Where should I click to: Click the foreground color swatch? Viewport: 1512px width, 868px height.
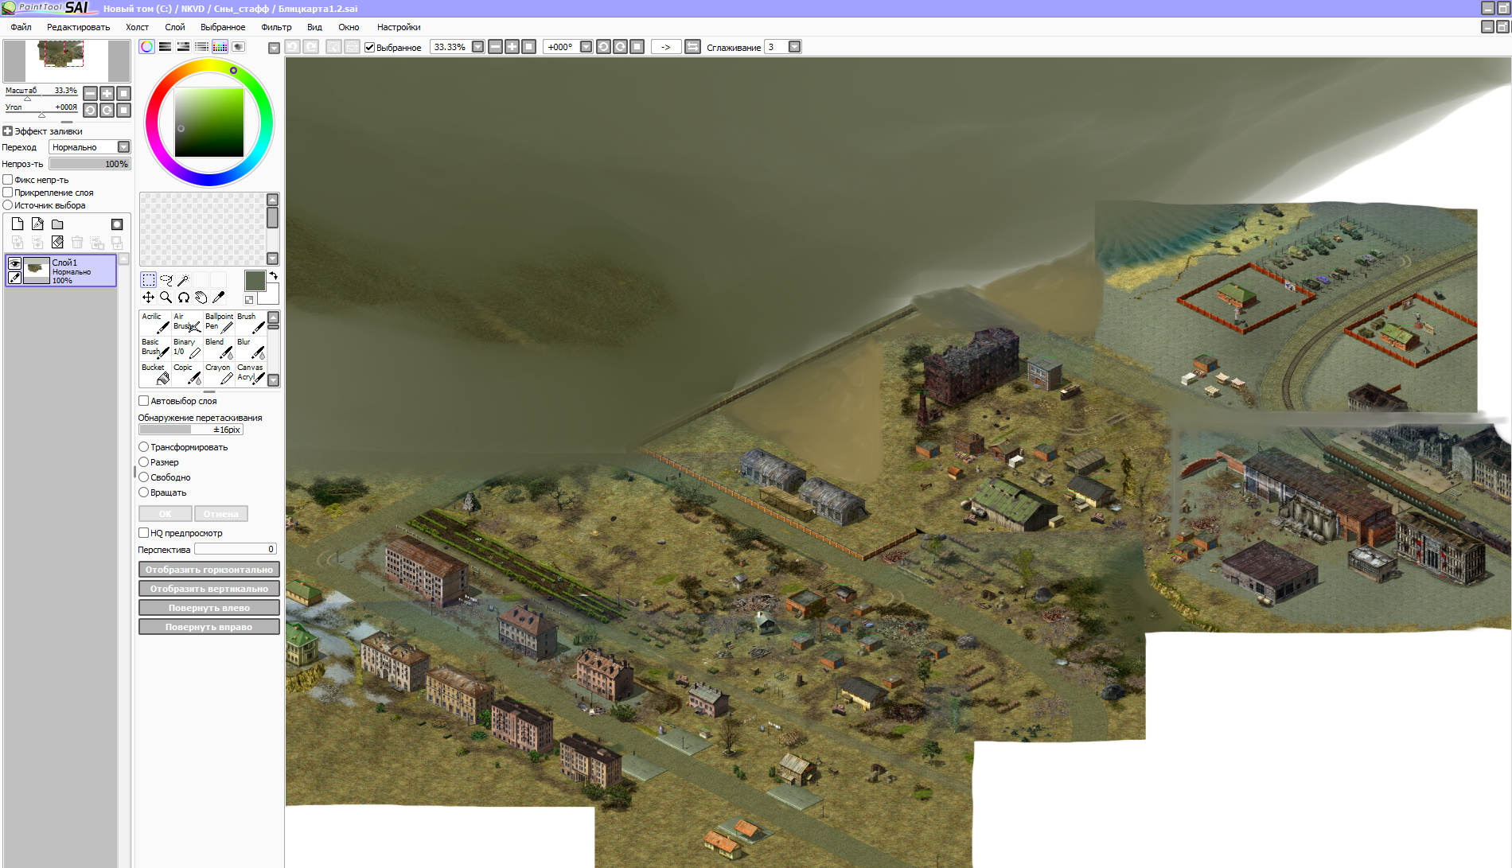coord(255,281)
